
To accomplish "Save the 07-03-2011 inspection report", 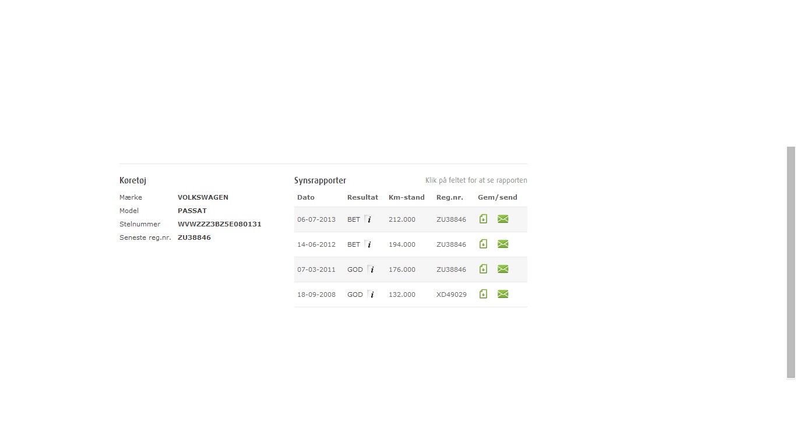I will 483,269.
